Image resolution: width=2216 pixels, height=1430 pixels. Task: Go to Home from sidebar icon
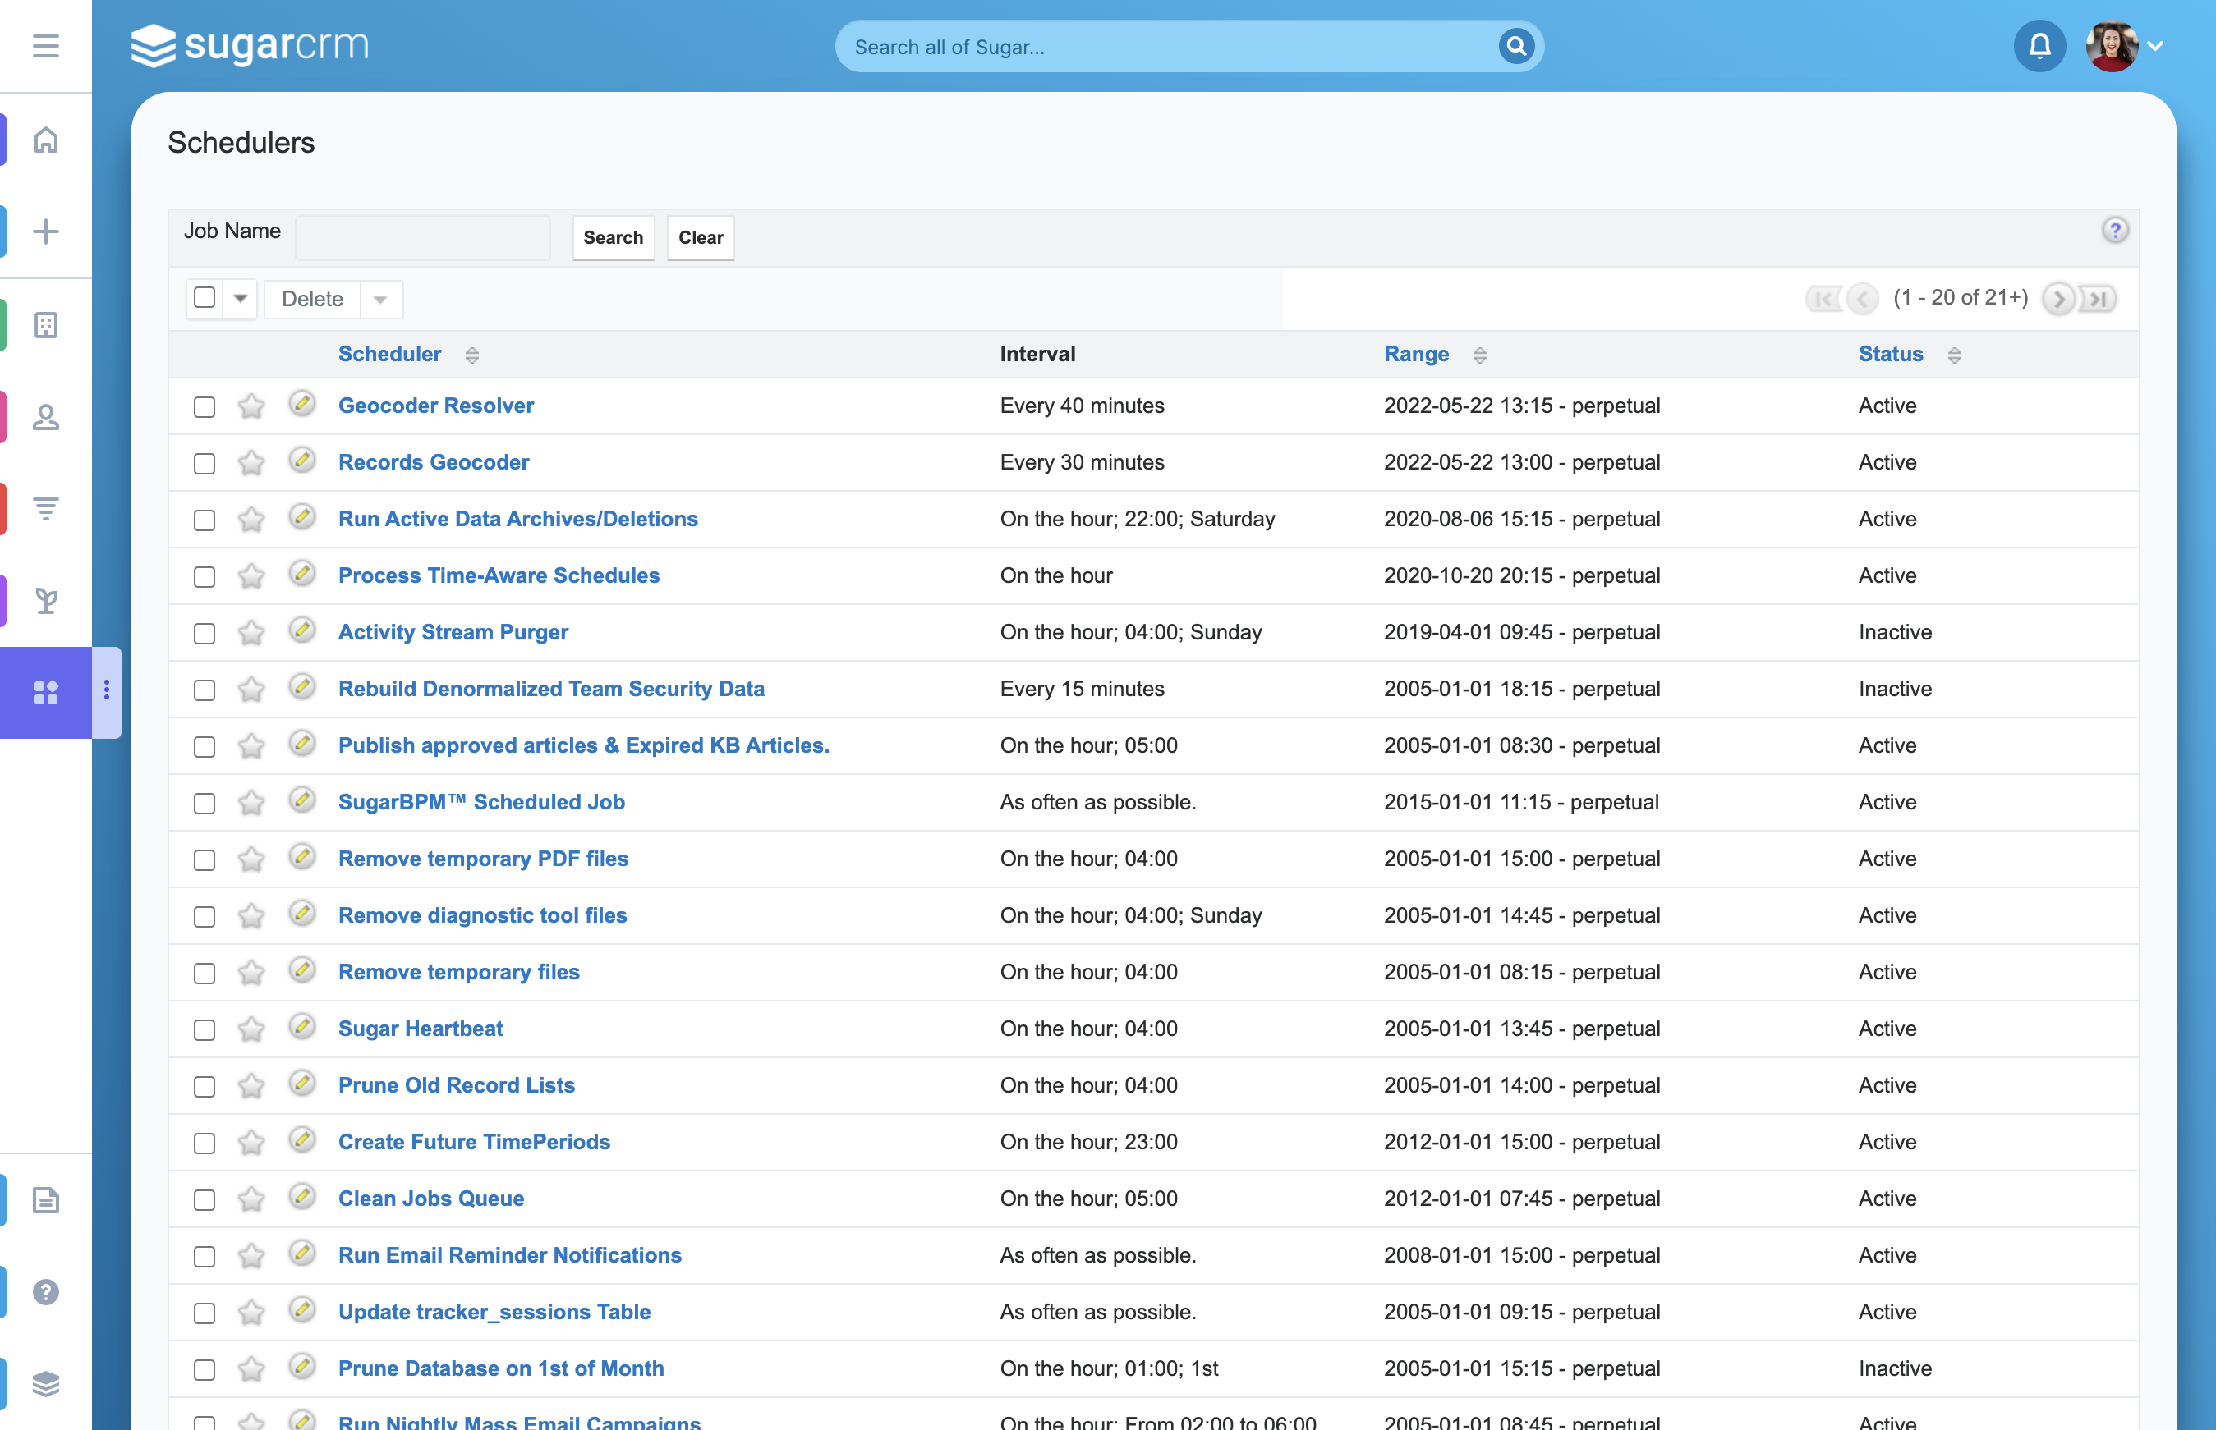click(x=45, y=140)
